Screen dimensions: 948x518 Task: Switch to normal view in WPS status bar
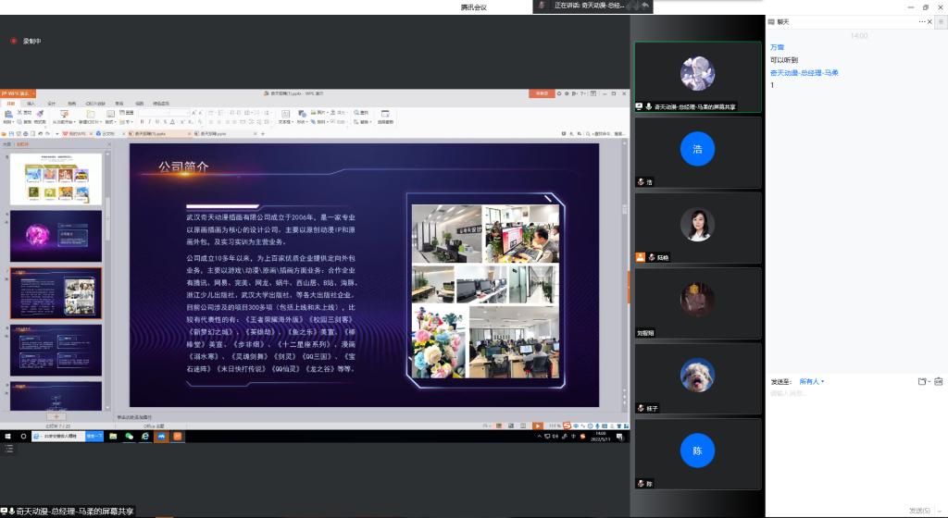(499, 426)
